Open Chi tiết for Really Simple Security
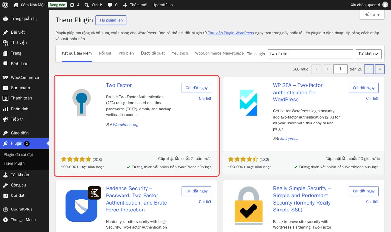391x232 pixels. 372,202
